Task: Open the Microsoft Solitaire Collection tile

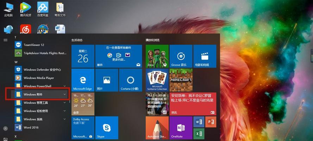Action: (x=157, y=80)
